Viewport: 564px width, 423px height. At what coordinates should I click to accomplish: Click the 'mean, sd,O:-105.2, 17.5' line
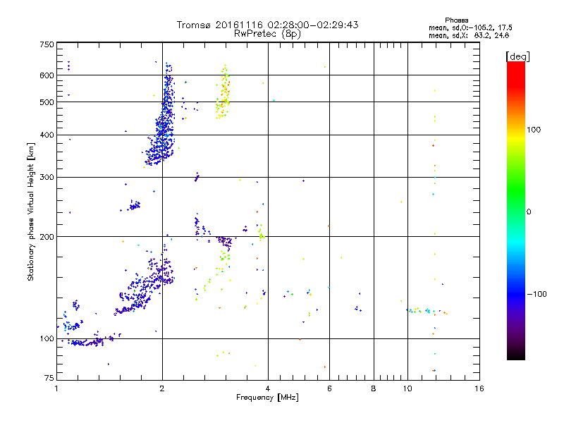pyautogui.click(x=470, y=28)
